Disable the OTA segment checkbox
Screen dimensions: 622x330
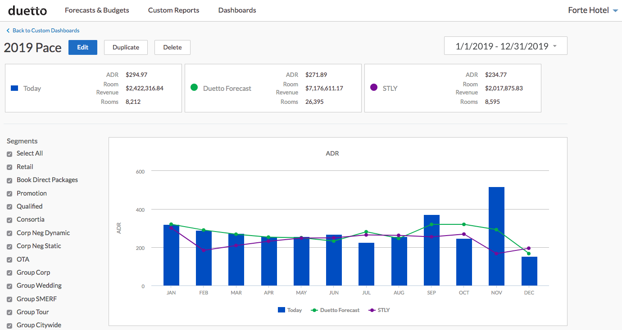9,260
